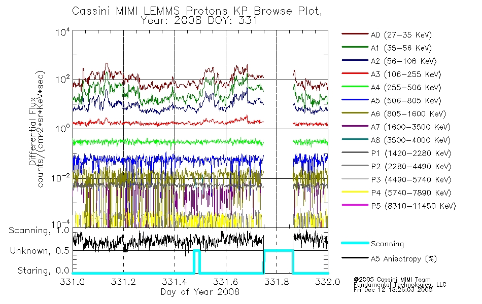Click the P2 (2280-4490 KeV) legend label
Screen dimensions: 482x304
411,166
